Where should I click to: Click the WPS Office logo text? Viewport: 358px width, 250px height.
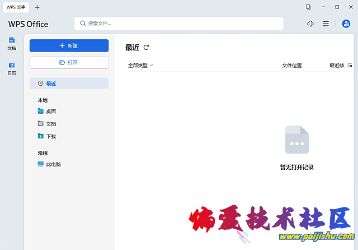coord(28,24)
